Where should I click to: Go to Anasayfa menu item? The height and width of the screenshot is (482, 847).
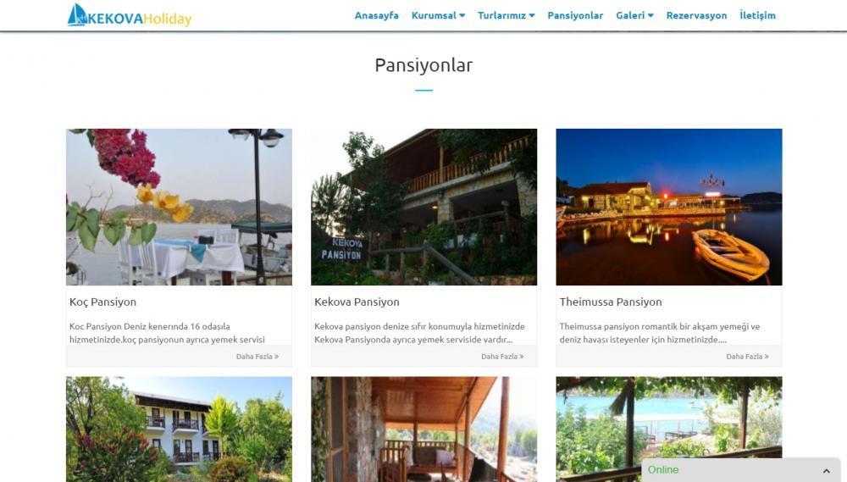pyautogui.click(x=377, y=15)
